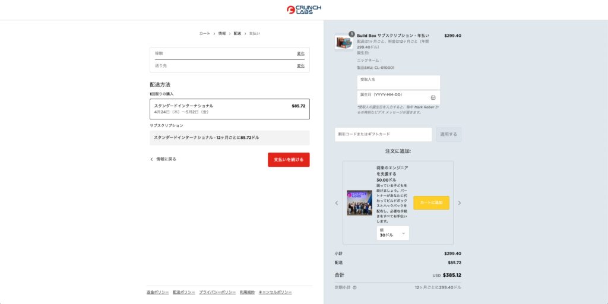Click the 小計 $299.40 amount
The image size is (608, 304).
[453, 254]
